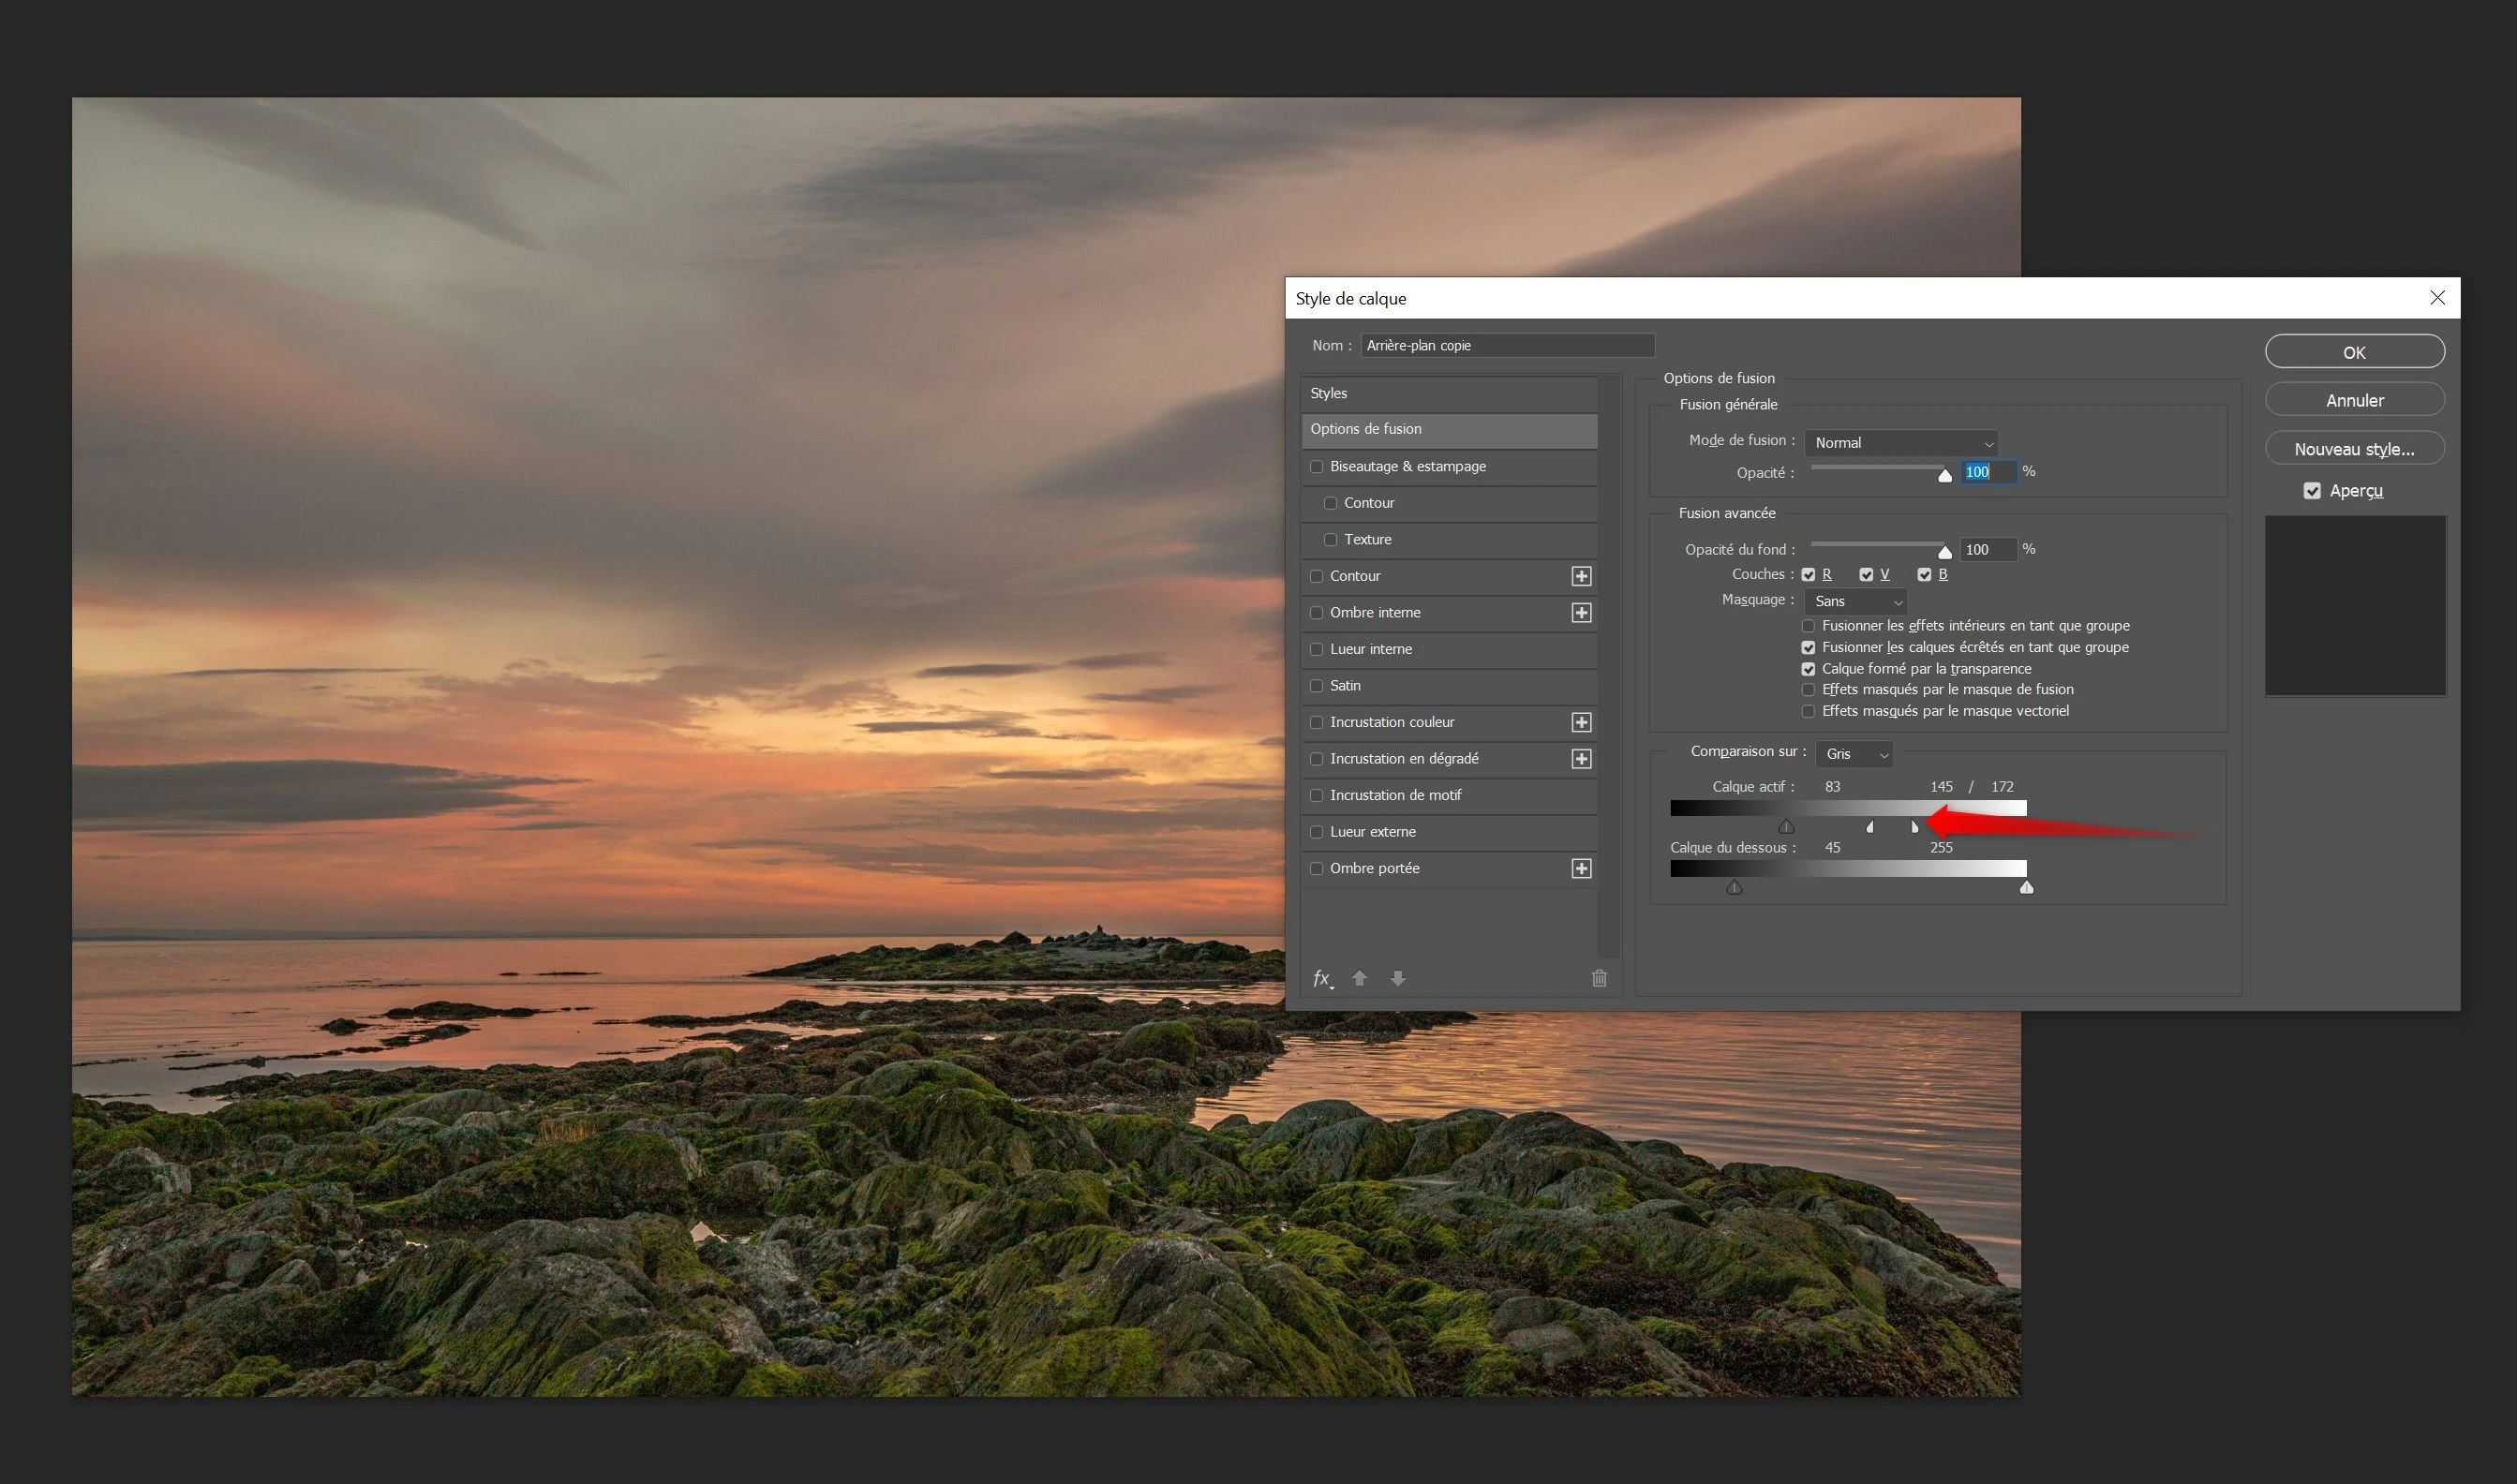Click the move effect down arrow
Viewport: 2517px width, 1484px height.
point(1398,978)
